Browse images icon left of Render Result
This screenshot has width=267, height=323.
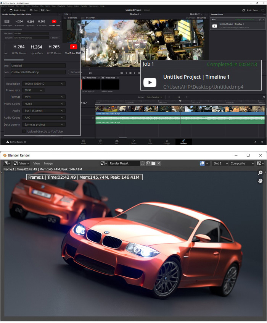[103, 163]
